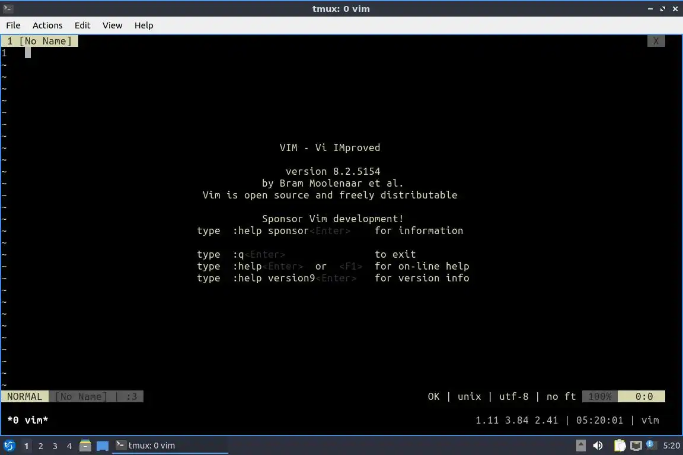Click the 'unix' file format indicator
The height and width of the screenshot is (455, 683).
(469, 396)
